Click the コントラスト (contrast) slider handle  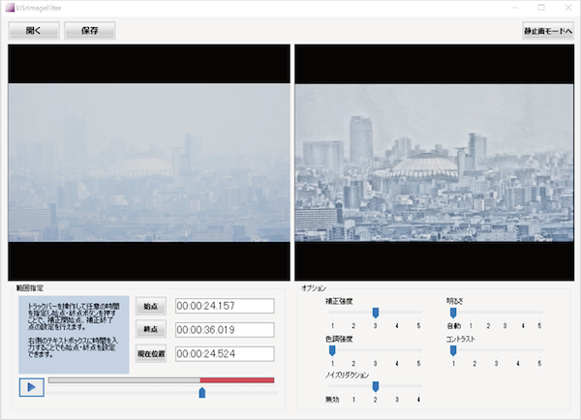coord(452,350)
